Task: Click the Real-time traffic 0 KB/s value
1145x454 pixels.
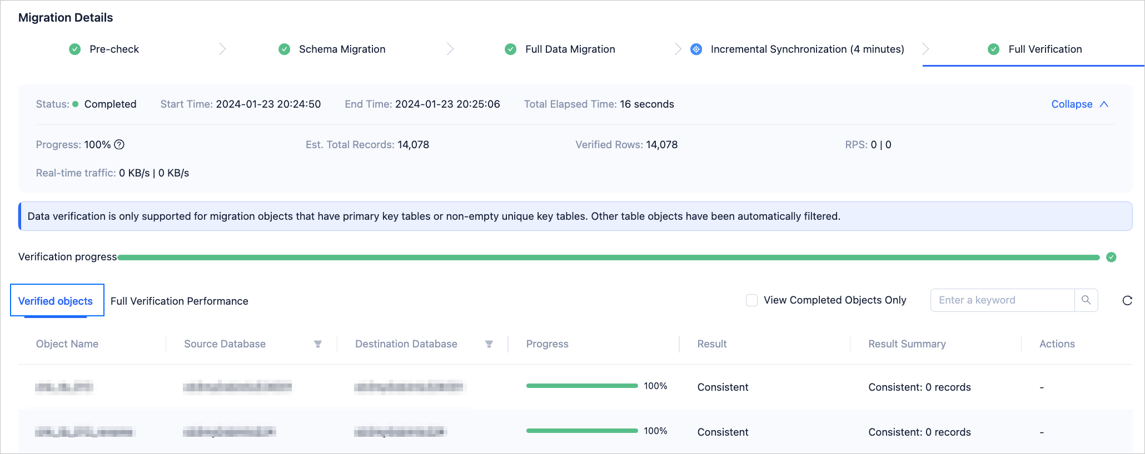Action: (154, 173)
